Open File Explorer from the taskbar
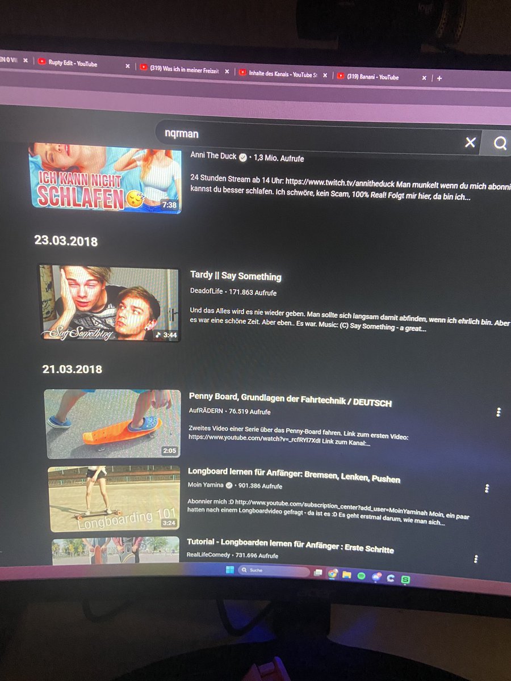The image size is (511, 681). pyautogui.click(x=346, y=575)
